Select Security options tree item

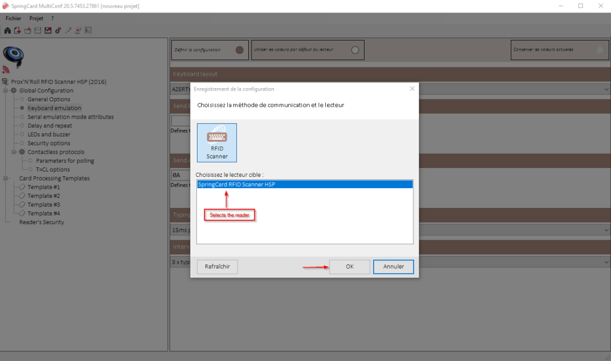click(x=49, y=143)
